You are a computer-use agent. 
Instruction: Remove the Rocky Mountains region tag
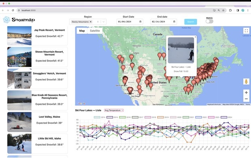(91, 22)
